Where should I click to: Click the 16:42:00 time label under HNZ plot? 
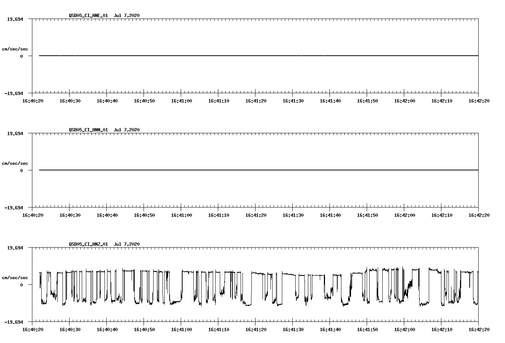(405, 330)
